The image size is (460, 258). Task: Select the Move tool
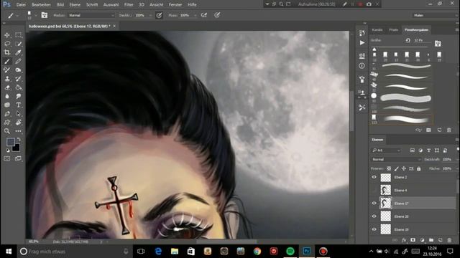7,35
